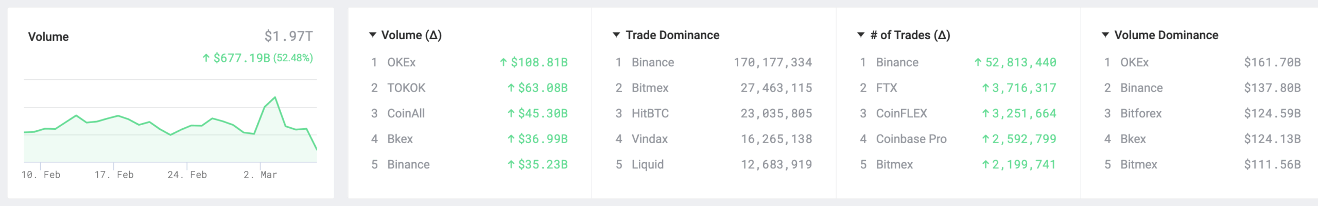This screenshot has width=1318, height=206.
Task: Click Coinbase Pro exchange entry
Action: pyautogui.click(x=911, y=139)
